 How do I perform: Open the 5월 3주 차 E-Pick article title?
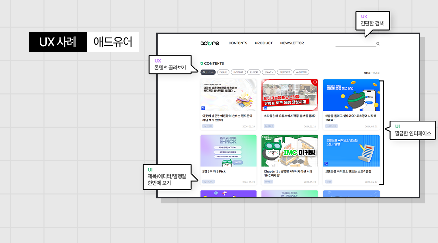click(x=214, y=171)
